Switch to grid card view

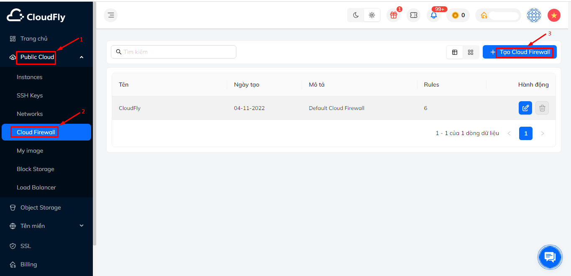[x=471, y=52]
